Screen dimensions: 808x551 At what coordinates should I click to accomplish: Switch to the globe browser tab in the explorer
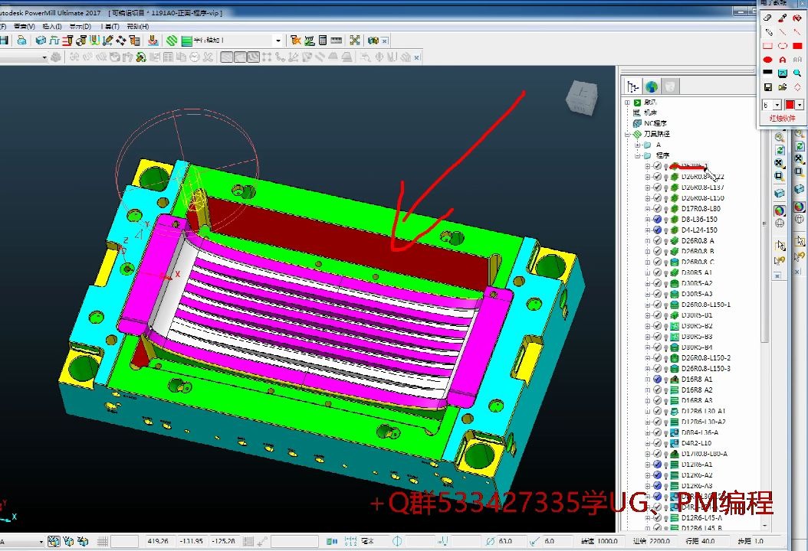coord(652,86)
